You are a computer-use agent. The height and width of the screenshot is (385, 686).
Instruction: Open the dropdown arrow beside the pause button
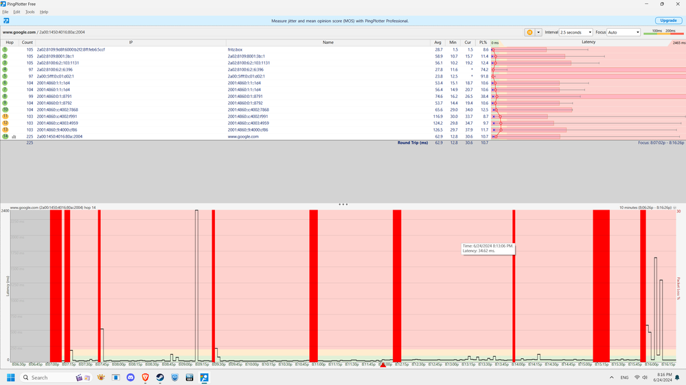coord(538,32)
